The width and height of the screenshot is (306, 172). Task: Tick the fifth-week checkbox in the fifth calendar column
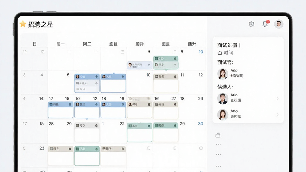pyautogui.click(x=149, y=148)
